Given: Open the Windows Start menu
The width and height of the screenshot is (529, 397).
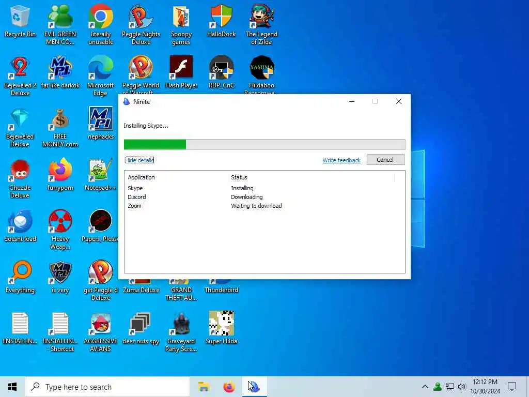Looking at the screenshot, I should (x=12, y=387).
